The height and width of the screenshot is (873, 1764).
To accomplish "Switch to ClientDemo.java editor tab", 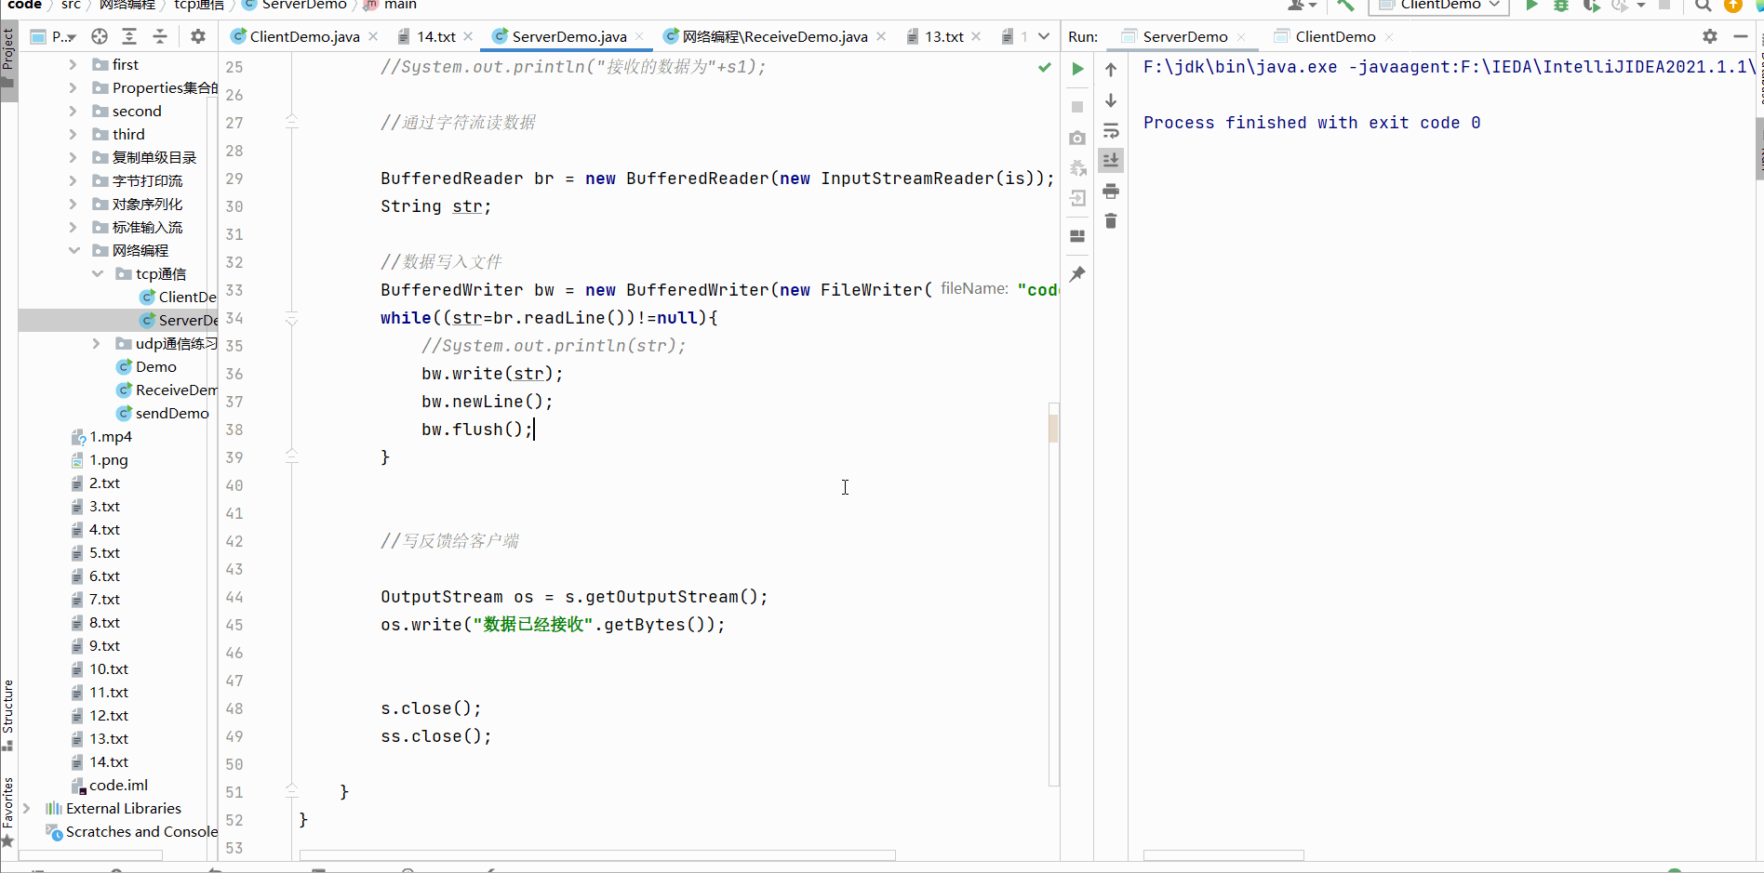I will [304, 36].
